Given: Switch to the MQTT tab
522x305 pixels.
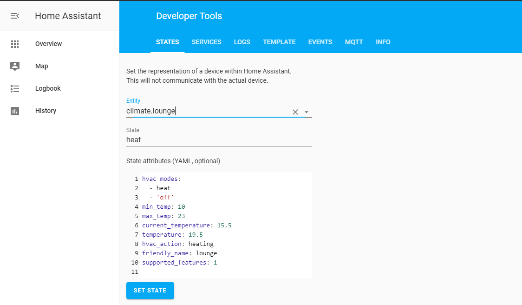Looking at the screenshot, I should pos(354,42).
